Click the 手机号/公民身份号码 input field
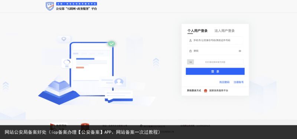297x139 pixels. click(x=215, y=40)
